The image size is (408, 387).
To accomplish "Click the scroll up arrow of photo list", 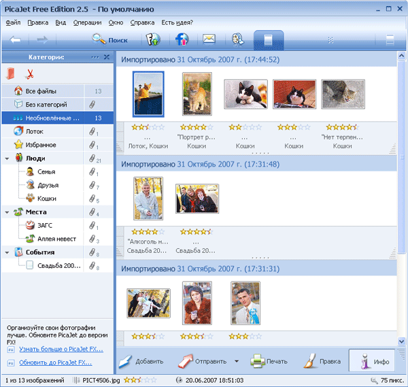I will coord(401,56).
